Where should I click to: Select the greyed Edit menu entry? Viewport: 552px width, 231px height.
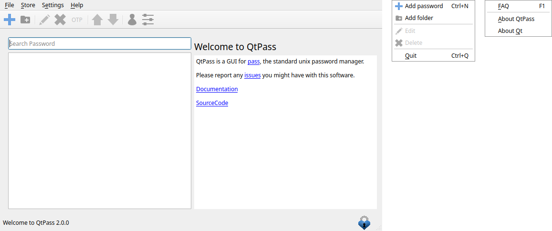[433, 31]
